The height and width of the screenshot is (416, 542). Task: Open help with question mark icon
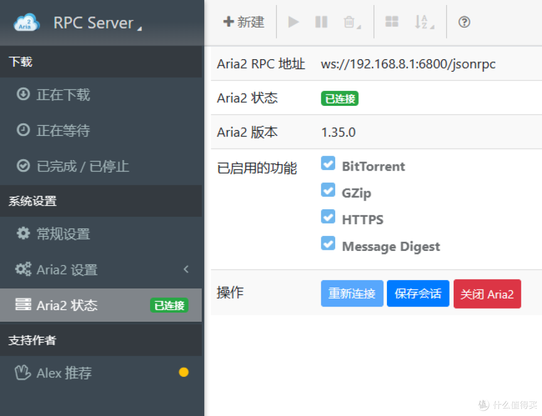[x=464, y=22]
